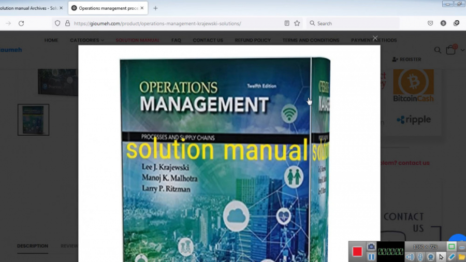Close the enlarged book image lightbox
466x262 pixels.
(x=375, y=38)
